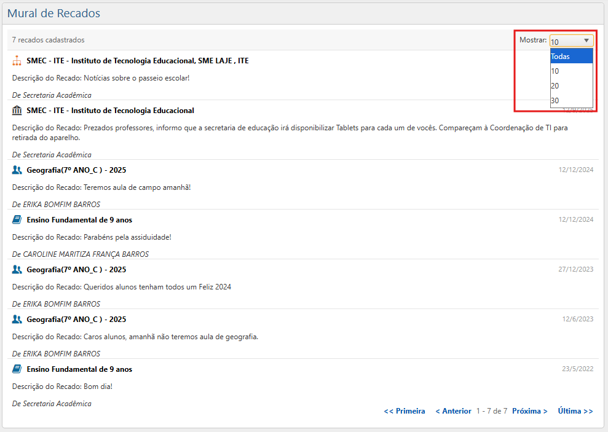Click the Bom dia! note description
Viewport: 608px width, 432px height.
(62, 387)
